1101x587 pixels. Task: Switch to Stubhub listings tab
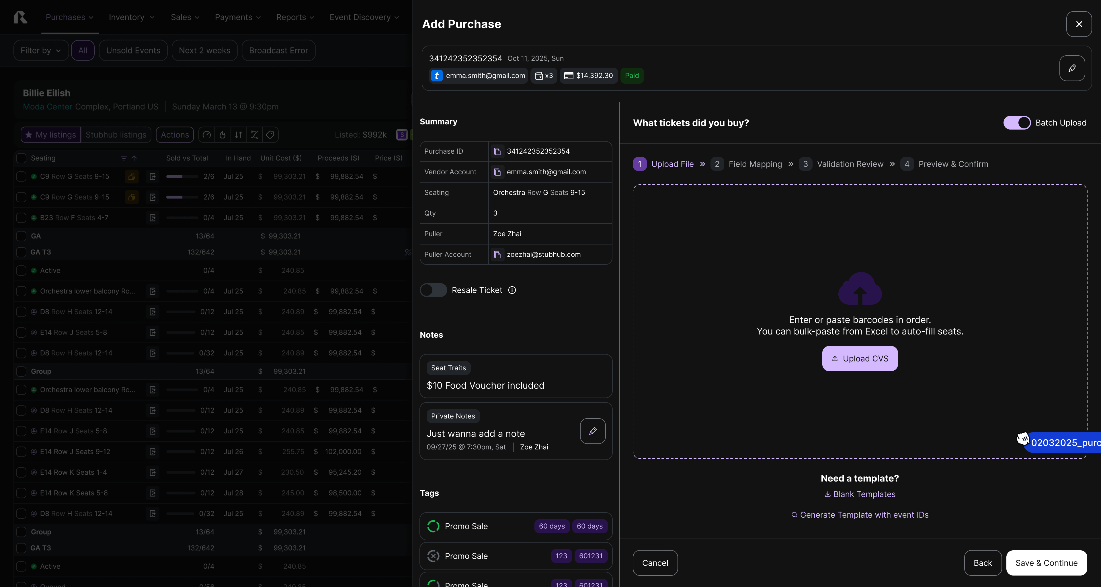115,135
